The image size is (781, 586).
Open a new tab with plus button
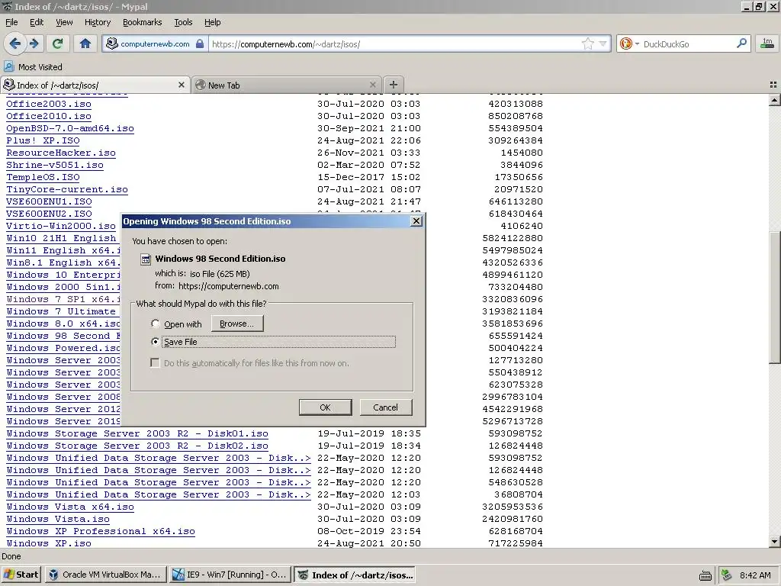(x=393, y=85)
